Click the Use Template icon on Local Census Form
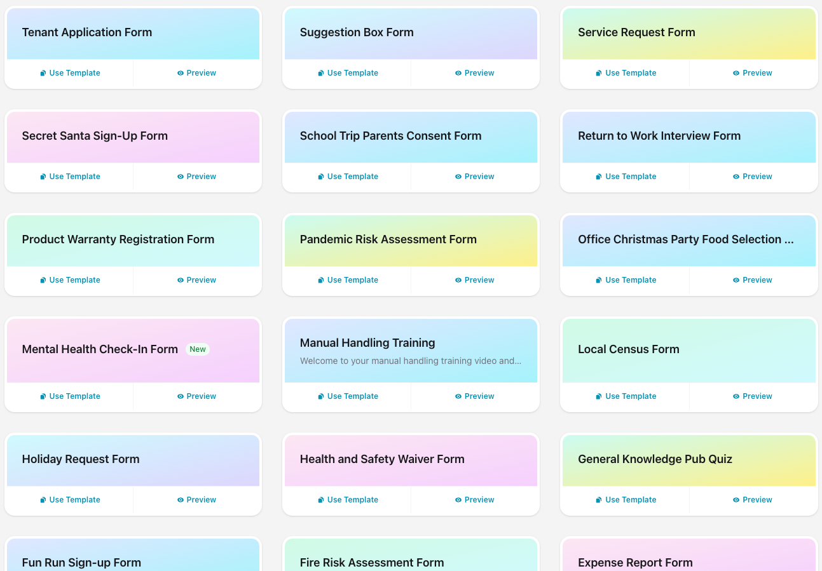The width and height of the screenshot is (822, 571). (x=598, y=396)
